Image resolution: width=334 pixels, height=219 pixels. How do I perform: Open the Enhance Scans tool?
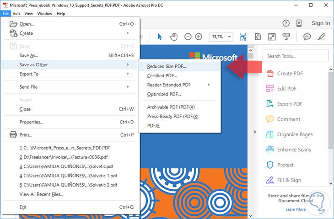pyautogui.click(x=289, y=150)
